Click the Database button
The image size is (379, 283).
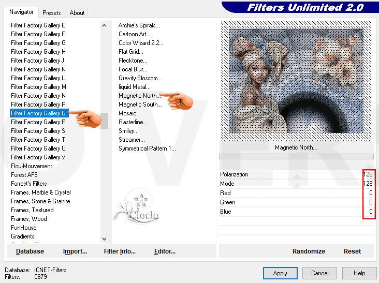(30, 251)
